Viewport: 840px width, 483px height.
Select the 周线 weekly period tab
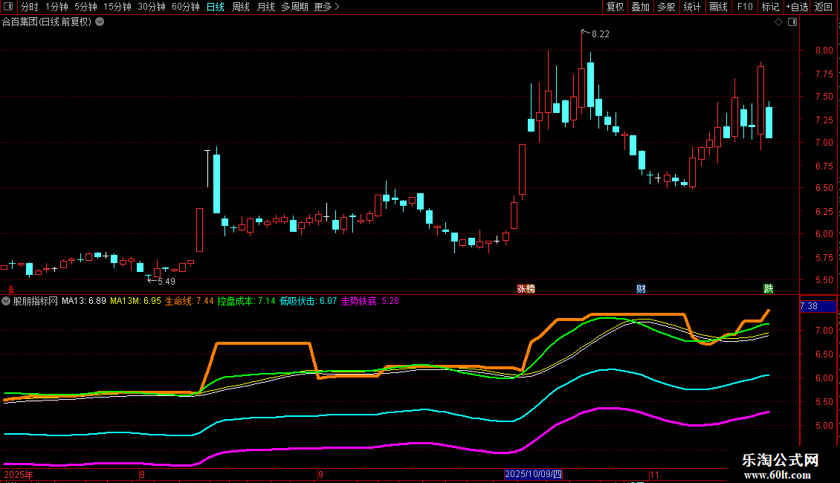click(x=241, y=7)
